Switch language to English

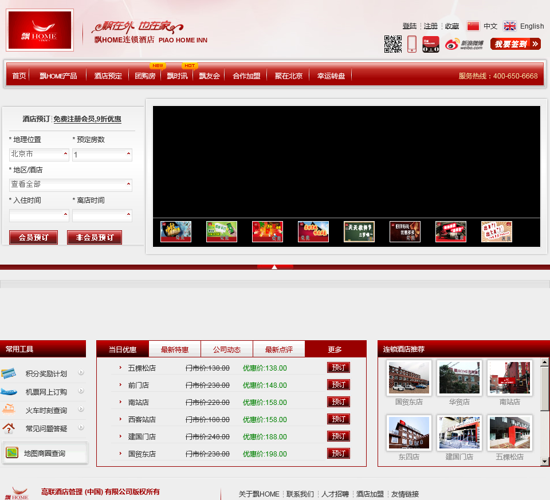(532, 26)
